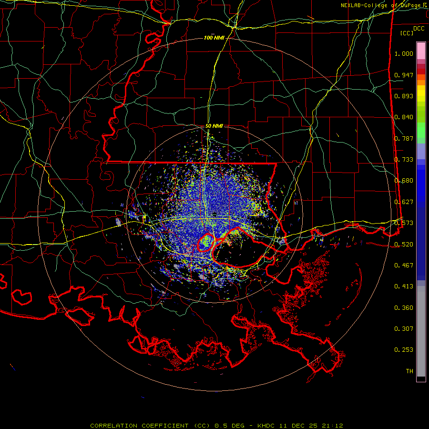Click the bright green color bar segment

(x=421, y=131)
